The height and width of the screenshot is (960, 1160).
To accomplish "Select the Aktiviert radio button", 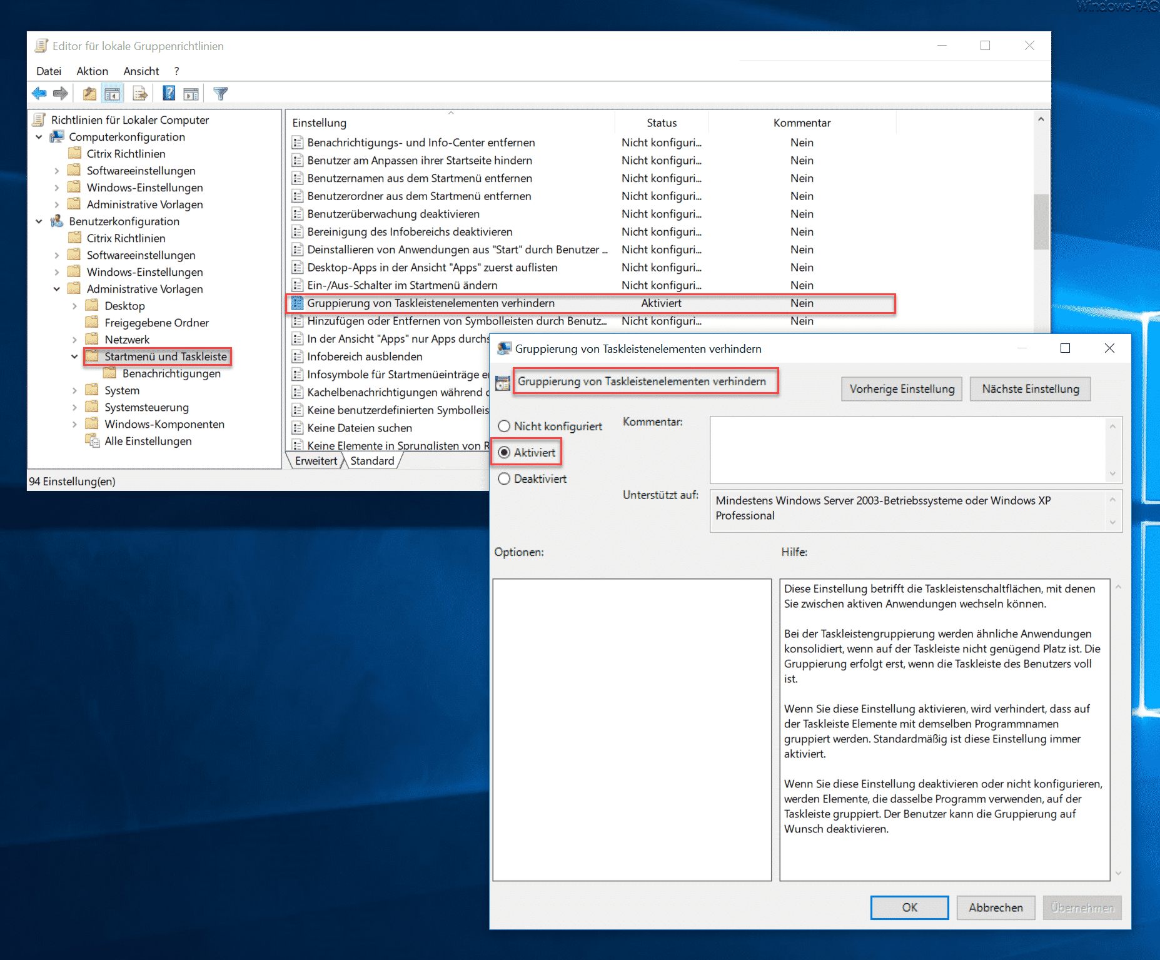I will click(504, 452).
